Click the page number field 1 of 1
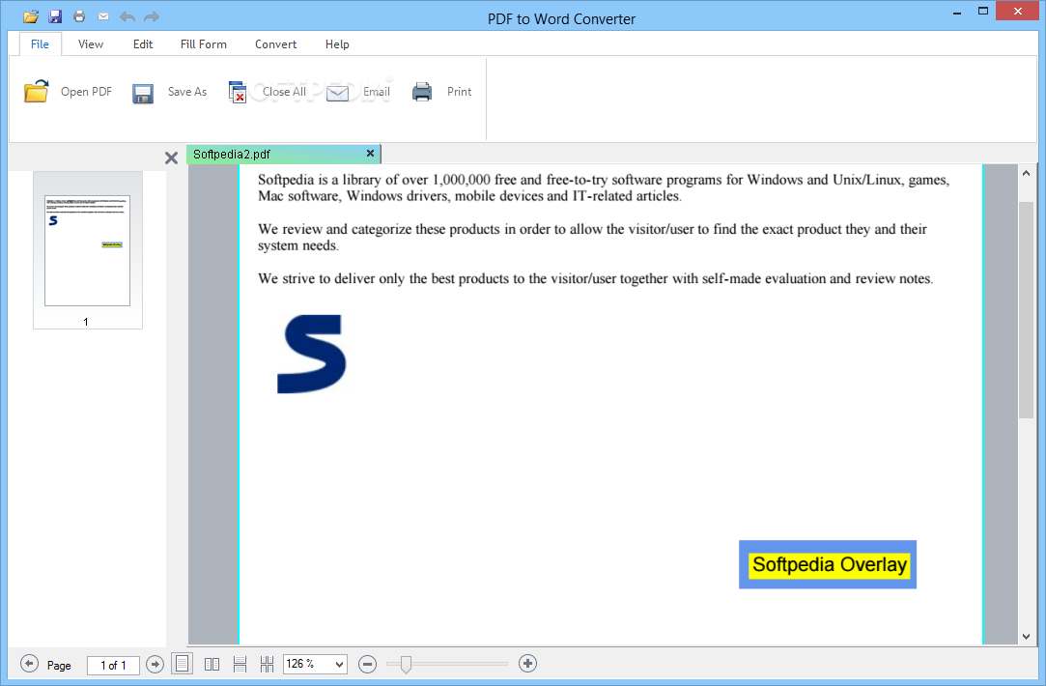The width and height of the screenshot is (1046, 686). [x=113, y=666]
